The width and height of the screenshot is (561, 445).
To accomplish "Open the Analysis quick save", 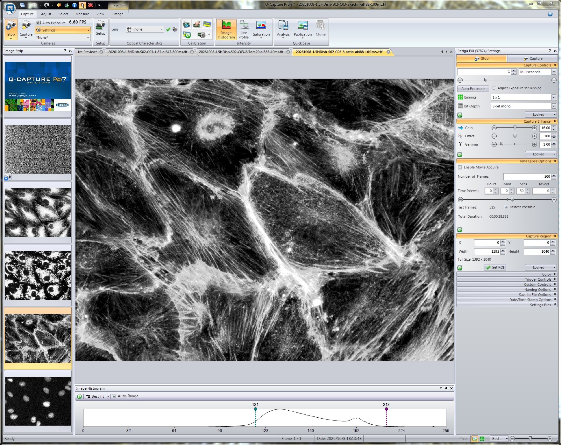I will click(283, 30).
